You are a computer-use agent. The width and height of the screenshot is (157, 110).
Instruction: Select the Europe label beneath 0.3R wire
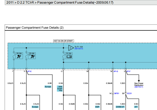click(x=48, y=87)
